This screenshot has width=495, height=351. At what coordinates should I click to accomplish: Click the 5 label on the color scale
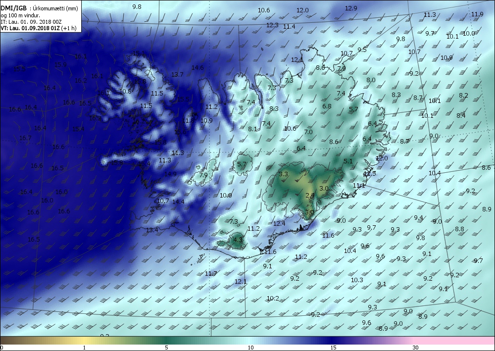(166, 348)
